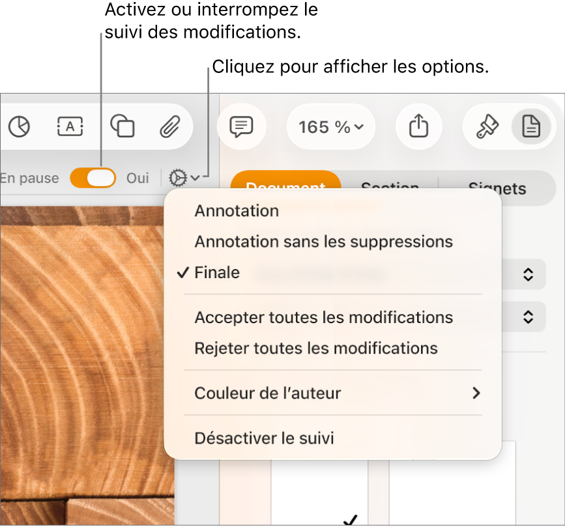The height and width of the screenshot is (527, 565).
Task: Choose Rejeter toutes les modifications
Action: click(333, 349)
